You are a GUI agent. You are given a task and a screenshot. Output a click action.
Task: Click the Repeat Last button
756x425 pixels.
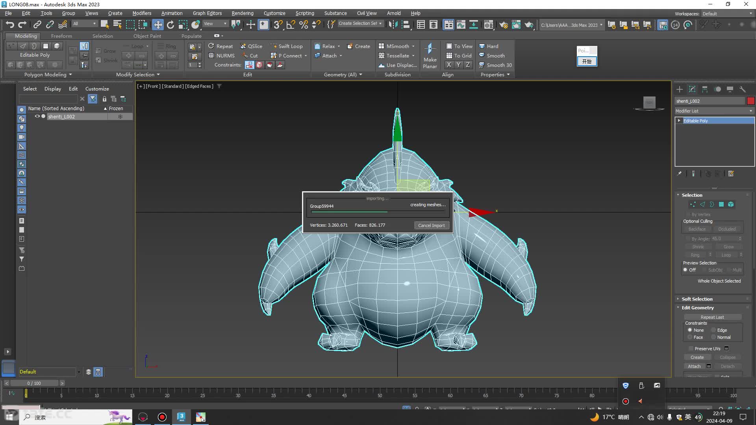coord(712,317)
